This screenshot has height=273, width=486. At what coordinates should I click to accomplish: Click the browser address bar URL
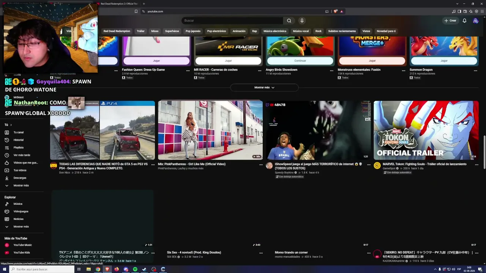[155, 11]
